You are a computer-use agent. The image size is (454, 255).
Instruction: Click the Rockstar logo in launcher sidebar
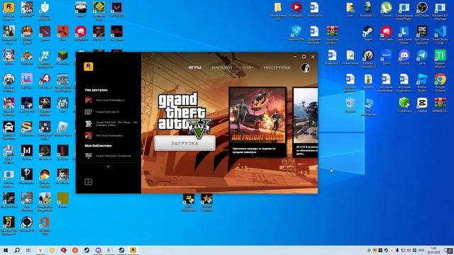pos(88,67)
